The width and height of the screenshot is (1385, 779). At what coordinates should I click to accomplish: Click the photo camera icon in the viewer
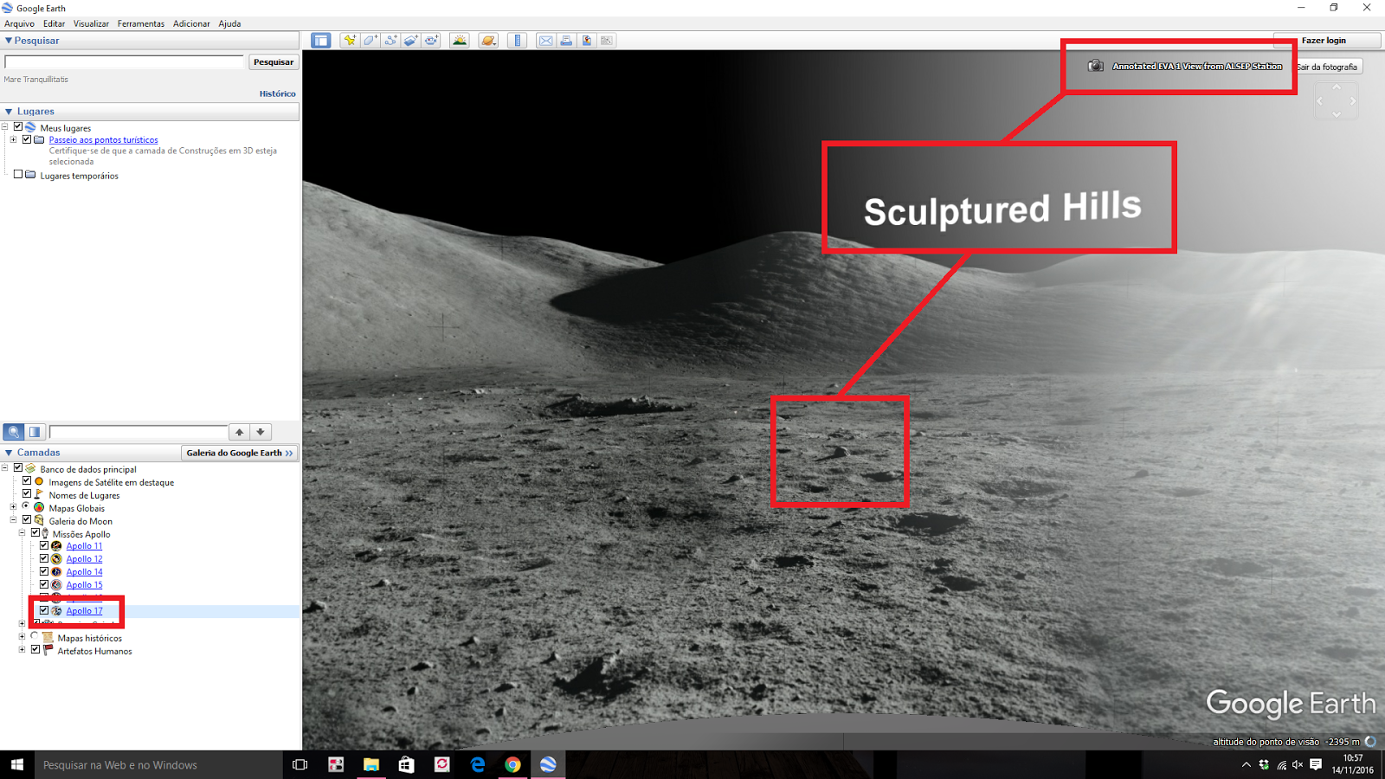[x=1096, y=66]
